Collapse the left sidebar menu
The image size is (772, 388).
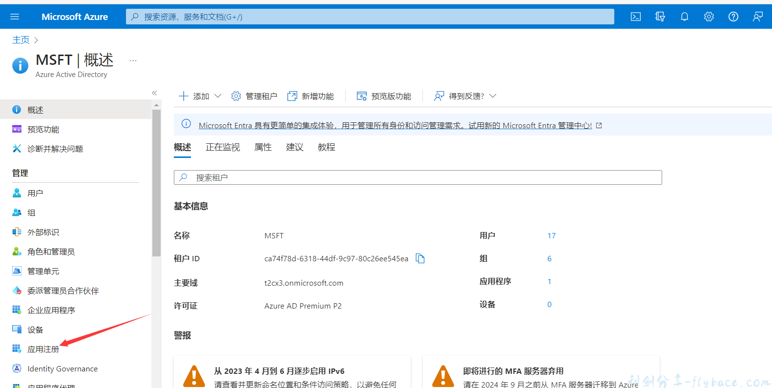[154, 93]
